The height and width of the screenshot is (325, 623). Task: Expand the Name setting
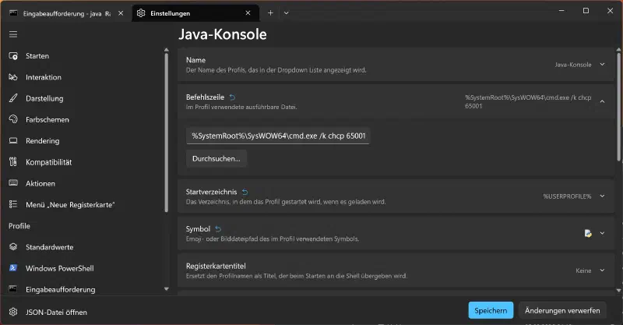click(602, 65)
